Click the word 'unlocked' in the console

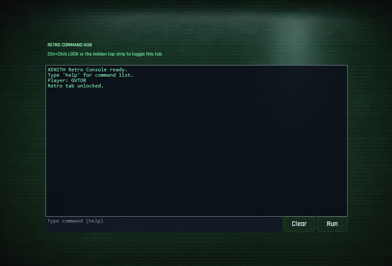pos(89,86)
